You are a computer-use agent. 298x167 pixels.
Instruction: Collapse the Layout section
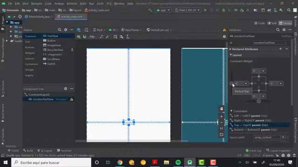pos(231,55)
